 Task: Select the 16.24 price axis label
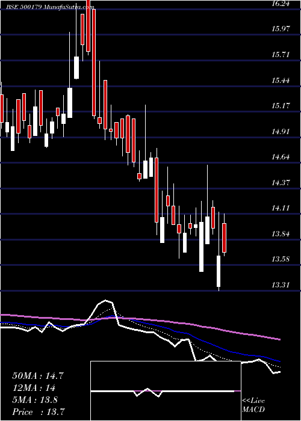pos(281,3)
